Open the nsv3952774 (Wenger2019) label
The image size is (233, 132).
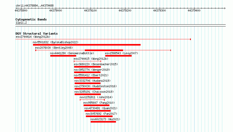point(92,70)
